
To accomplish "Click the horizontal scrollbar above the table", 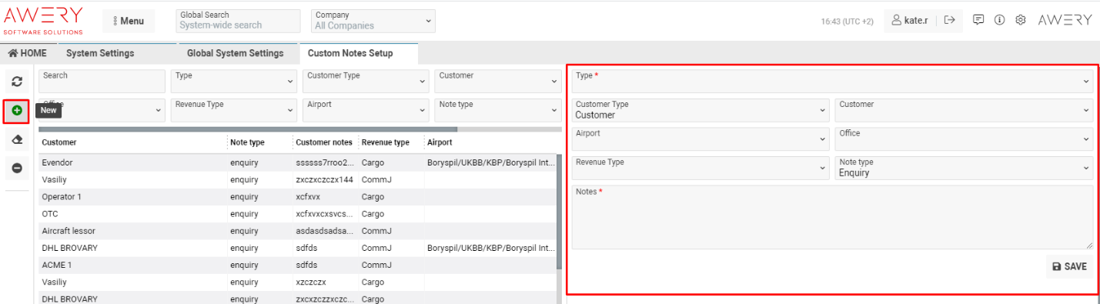I will point(248,129).
